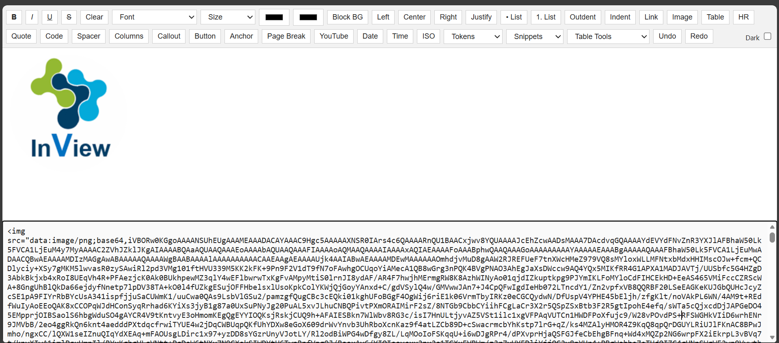
Task: Open the Size dropdown
Action: click(228, 17)
